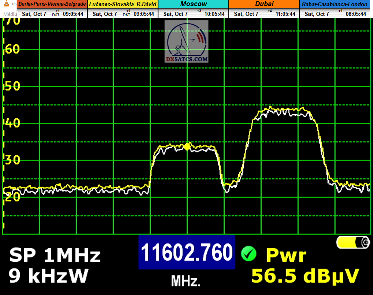Select the Rabat-Casablanca-London clock tab
Screen dimensions: 373x295
pos(336,4)
